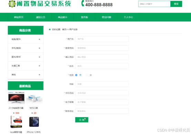Focus the keyword search input field

click(154, 4)
